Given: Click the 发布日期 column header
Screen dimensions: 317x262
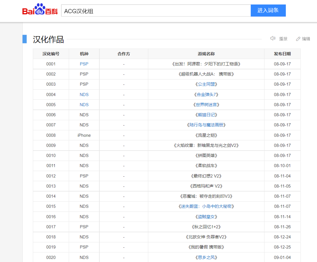Looking at the screenshot, I should [x=282, y=54].
